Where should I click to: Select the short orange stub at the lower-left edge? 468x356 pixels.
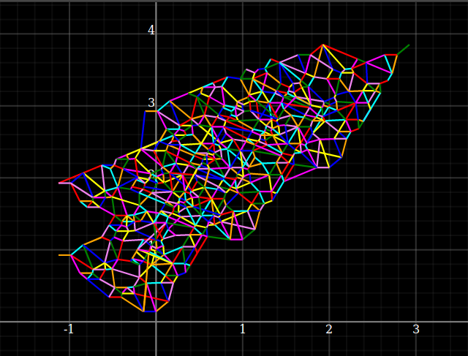64,255
